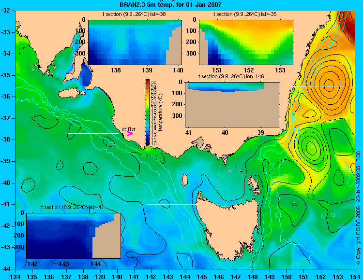363x280 pixels.
Task: Open the lon=146 temperature section inset plot
Action: pyautogui.click(x=232, y=105)
